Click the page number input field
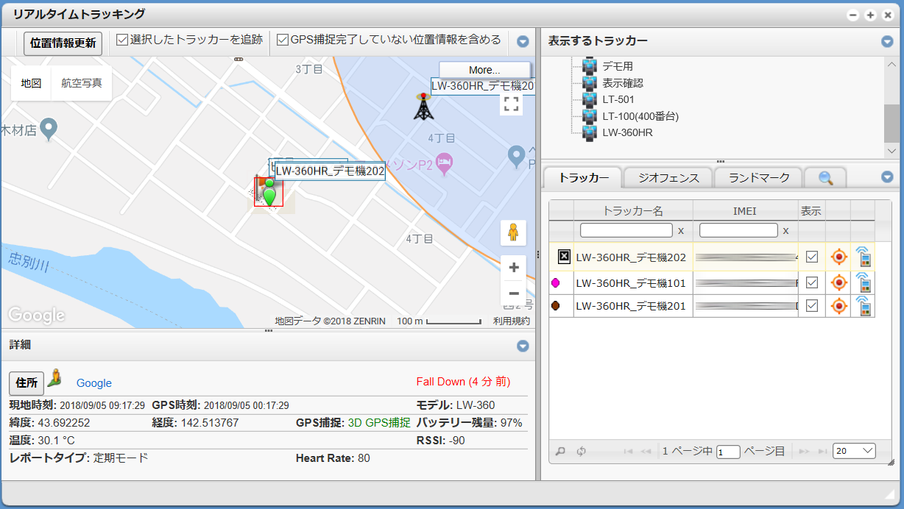This screenshot has height=509, width=904. (x=729, y=452)
